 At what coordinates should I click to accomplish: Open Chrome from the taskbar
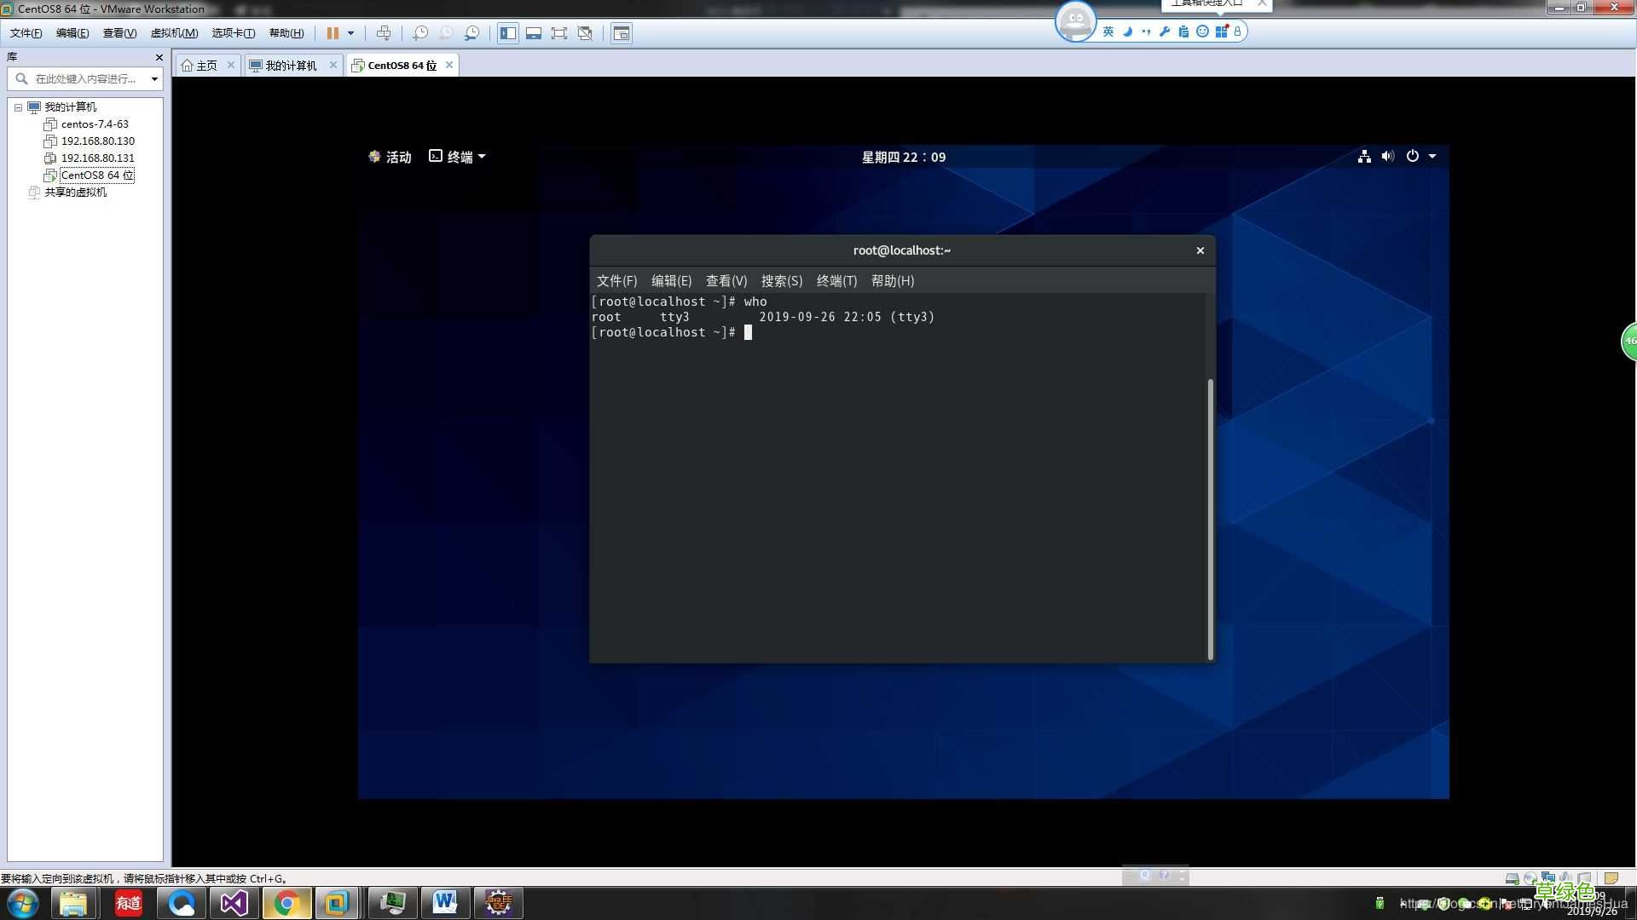pos(286,903)
